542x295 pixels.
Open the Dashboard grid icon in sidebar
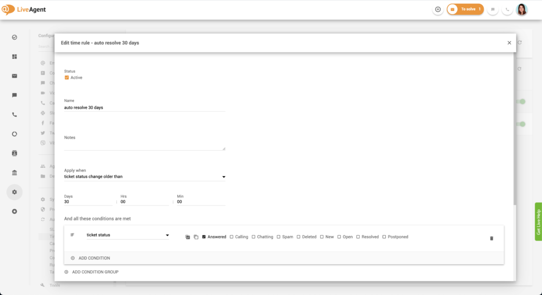pyautogui.click(x=14, y=57)
